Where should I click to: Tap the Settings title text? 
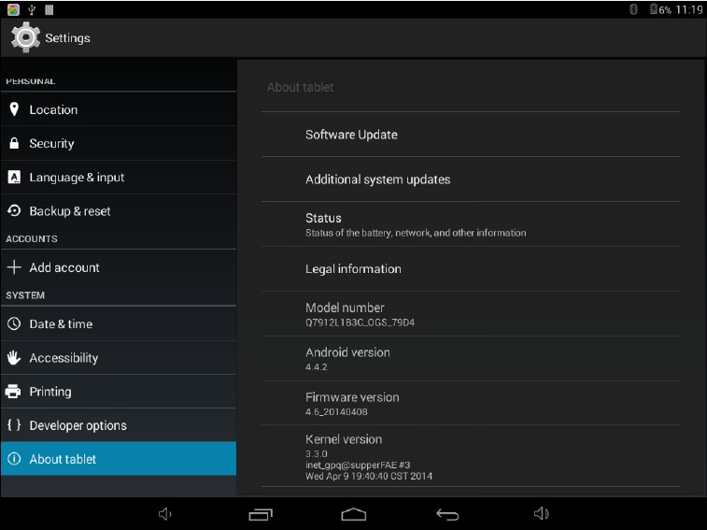point(67,38)
